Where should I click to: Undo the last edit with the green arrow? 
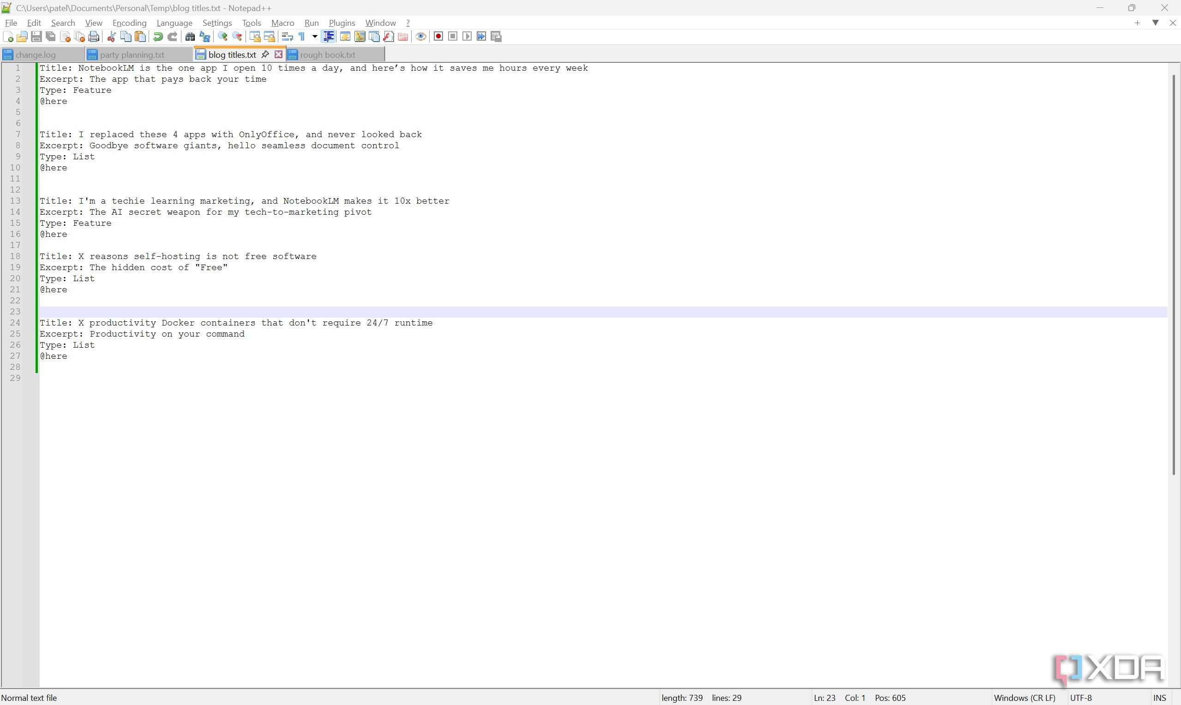pyautogui.click(x=158, y=36)
